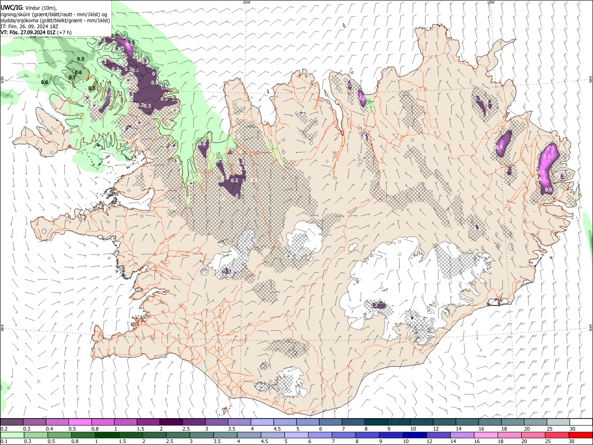
Task: Click the 0.1 label under the bottom legend row
Action: pyautogui.click(x=4, y=442)
